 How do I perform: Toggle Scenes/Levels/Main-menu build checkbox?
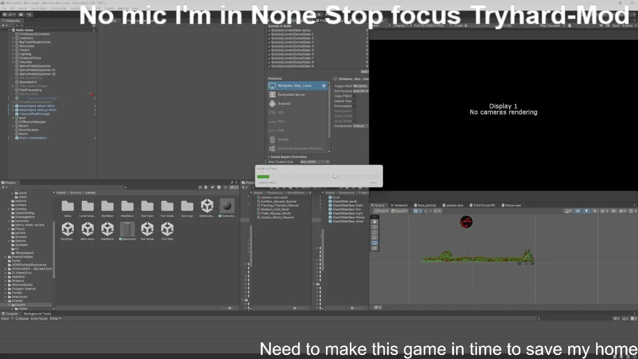(x=270, y=30)
